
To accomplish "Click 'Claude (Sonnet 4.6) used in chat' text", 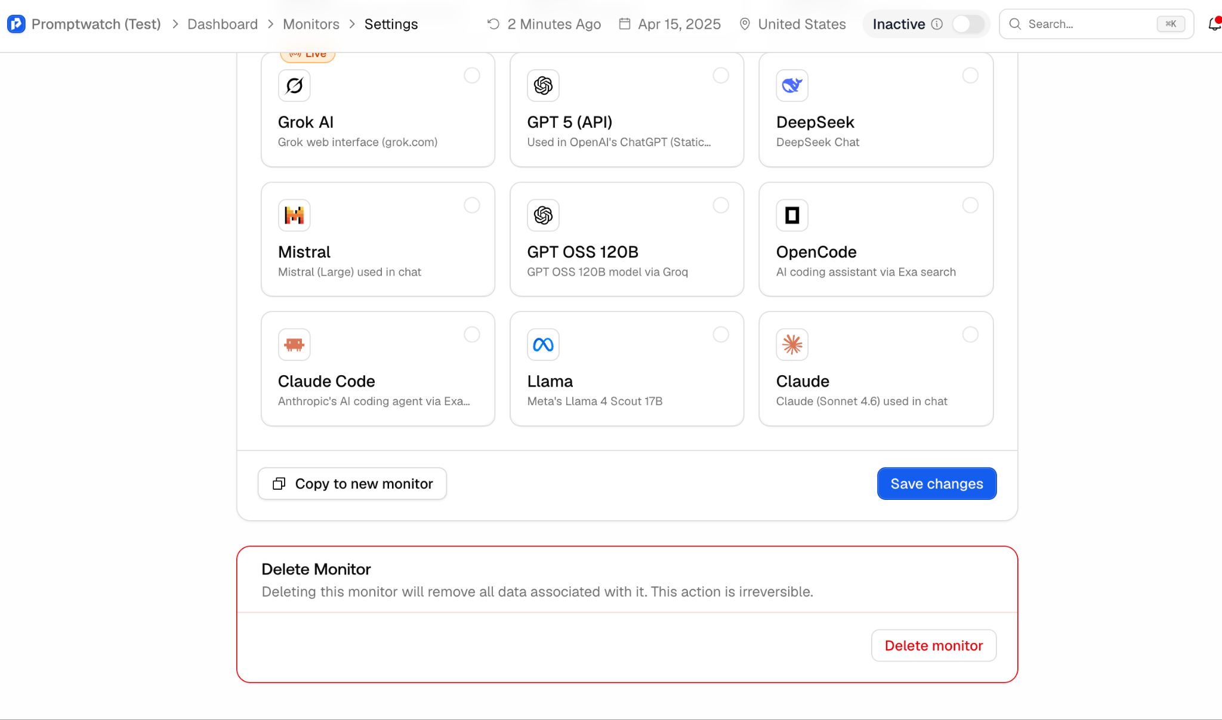I will coord(862,401).
